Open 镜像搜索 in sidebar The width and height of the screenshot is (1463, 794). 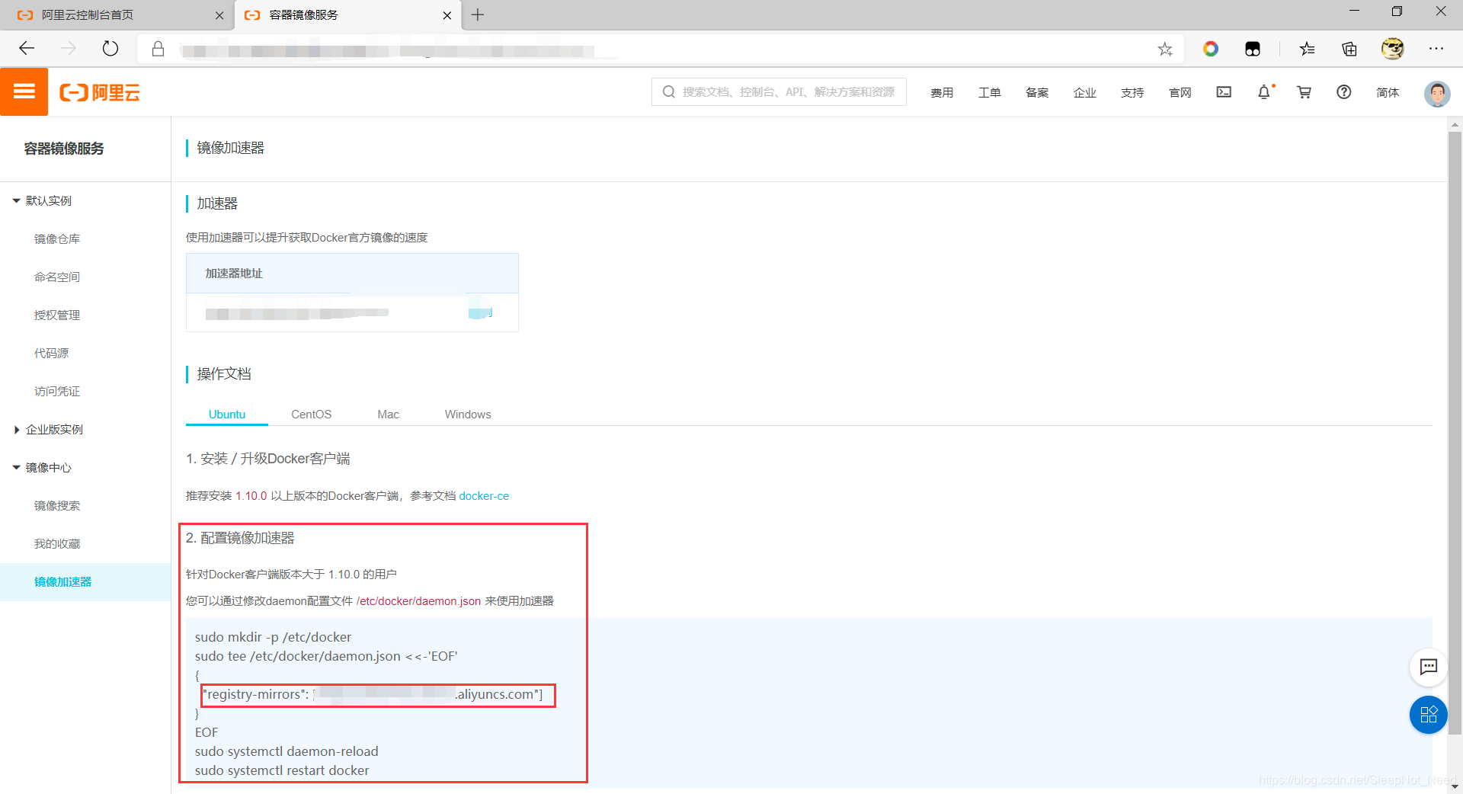(x=57, y=506)
